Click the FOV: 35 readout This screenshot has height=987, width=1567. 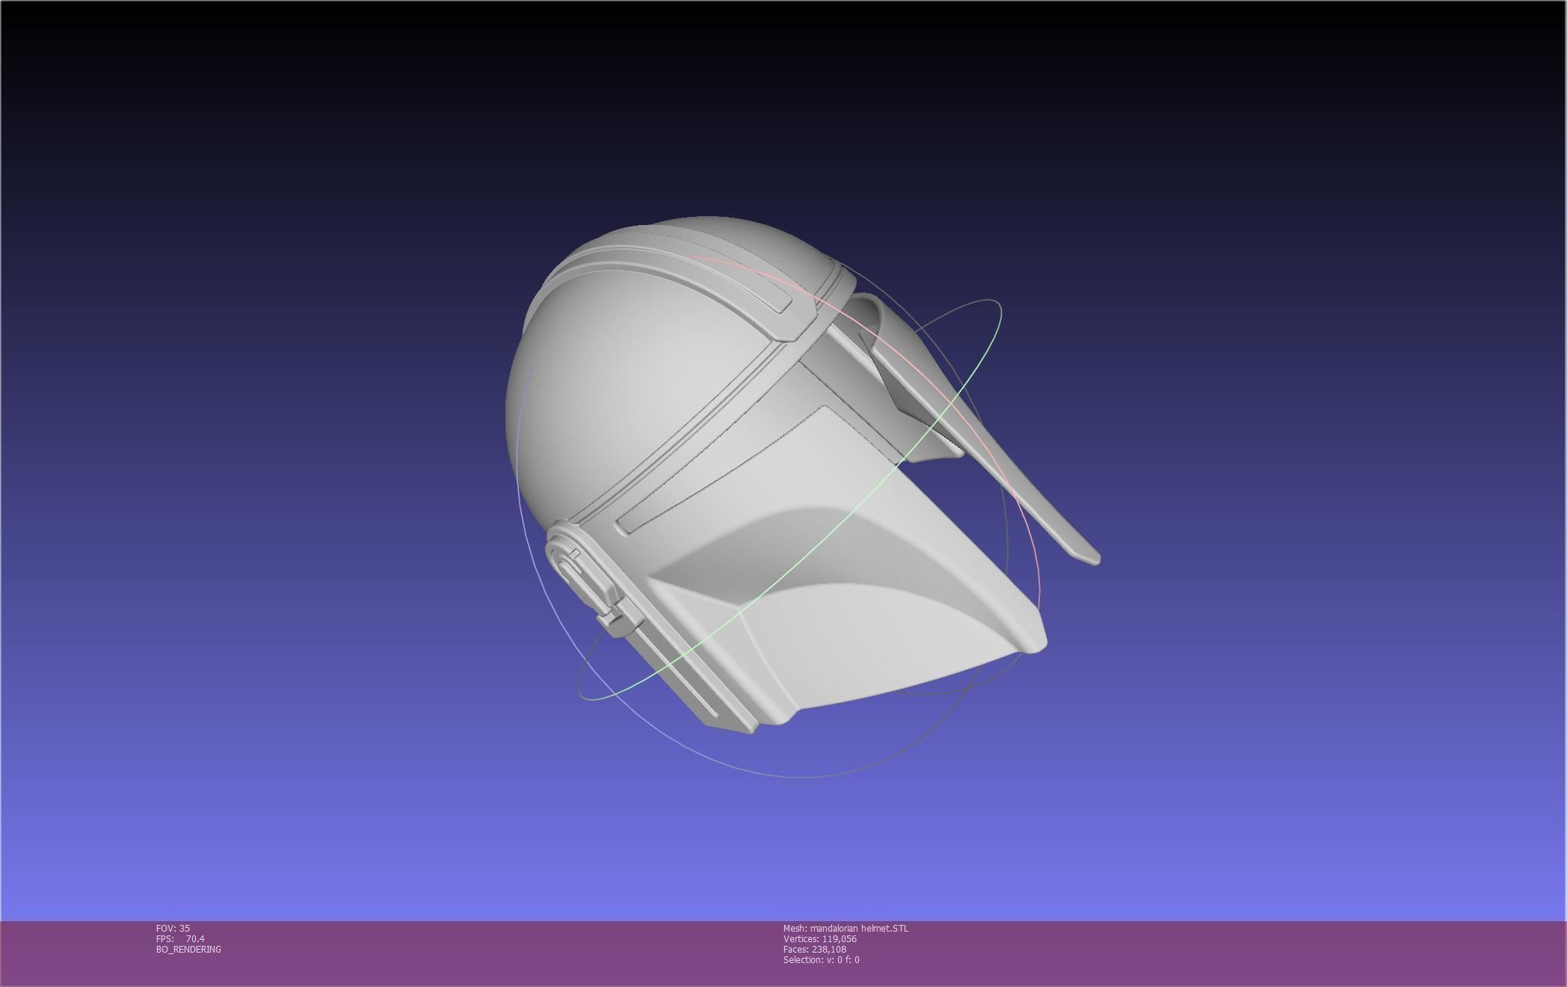(x=173, y=928)
